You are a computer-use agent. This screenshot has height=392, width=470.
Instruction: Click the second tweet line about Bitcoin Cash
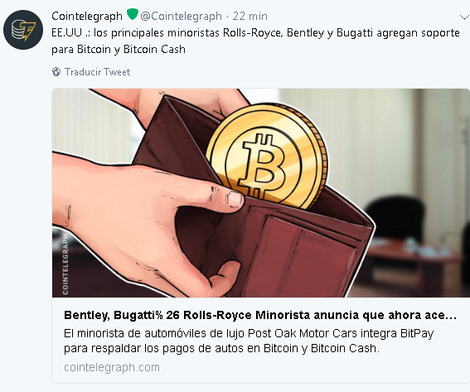click(x=119, y=49)
